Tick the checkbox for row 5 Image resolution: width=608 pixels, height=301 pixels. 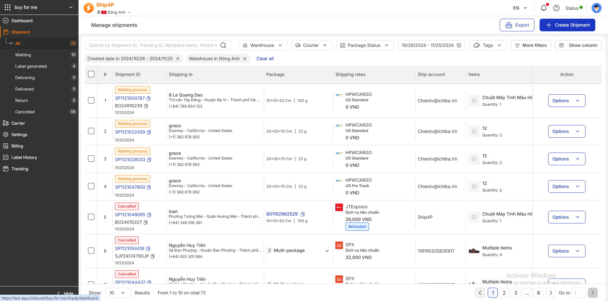pos(91,217)
